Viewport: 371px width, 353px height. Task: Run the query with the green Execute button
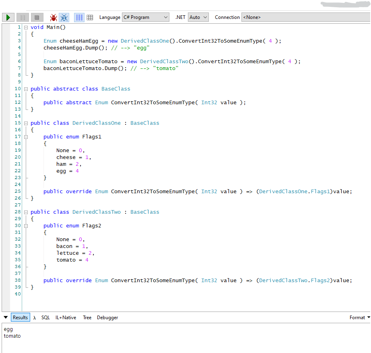pos(8,17)
